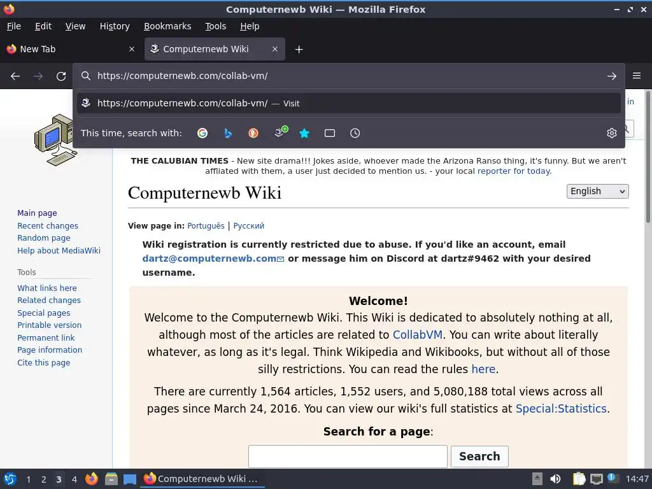
Task: Open the Edit menu
Action: click(43, 26)
